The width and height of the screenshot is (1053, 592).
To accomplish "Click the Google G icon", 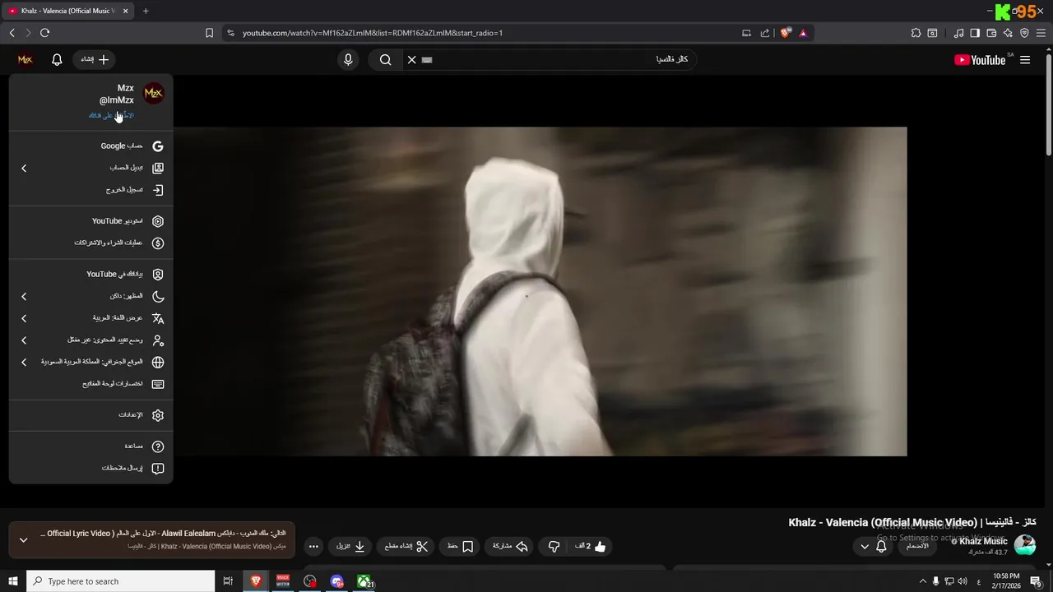I will point(158,146).
